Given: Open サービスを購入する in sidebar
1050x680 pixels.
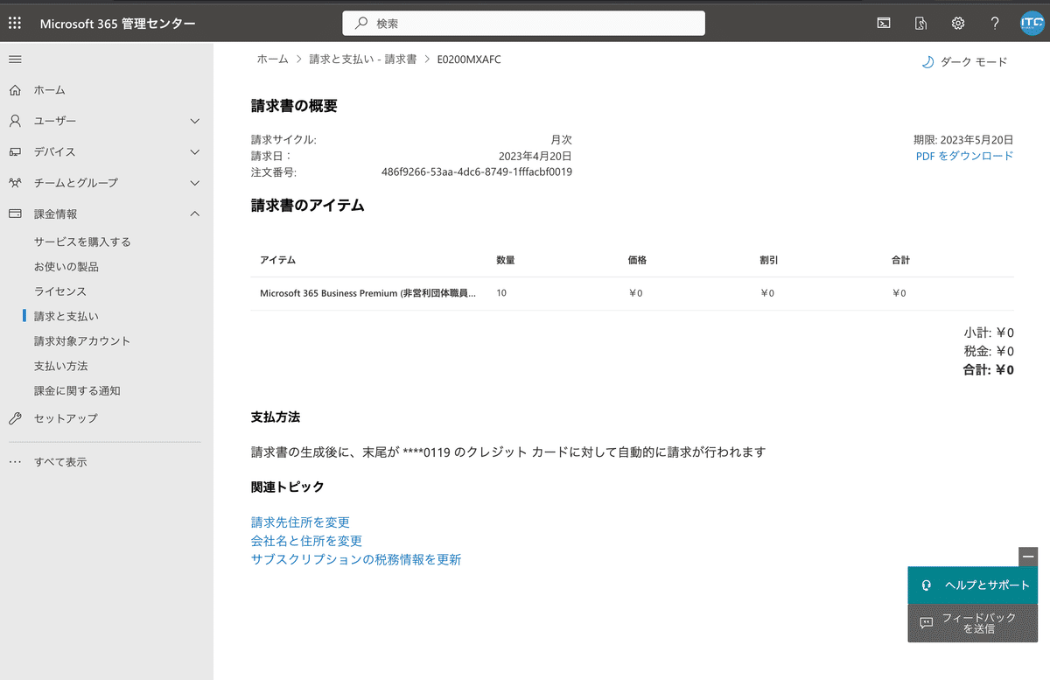Looking at the screenshot, I should click(82, 242).
